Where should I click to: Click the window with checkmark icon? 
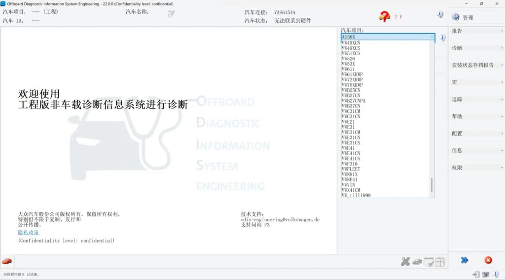click(x=429, y=262)
